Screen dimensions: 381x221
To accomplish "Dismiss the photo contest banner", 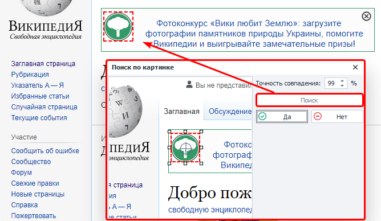I will point(366,17).
